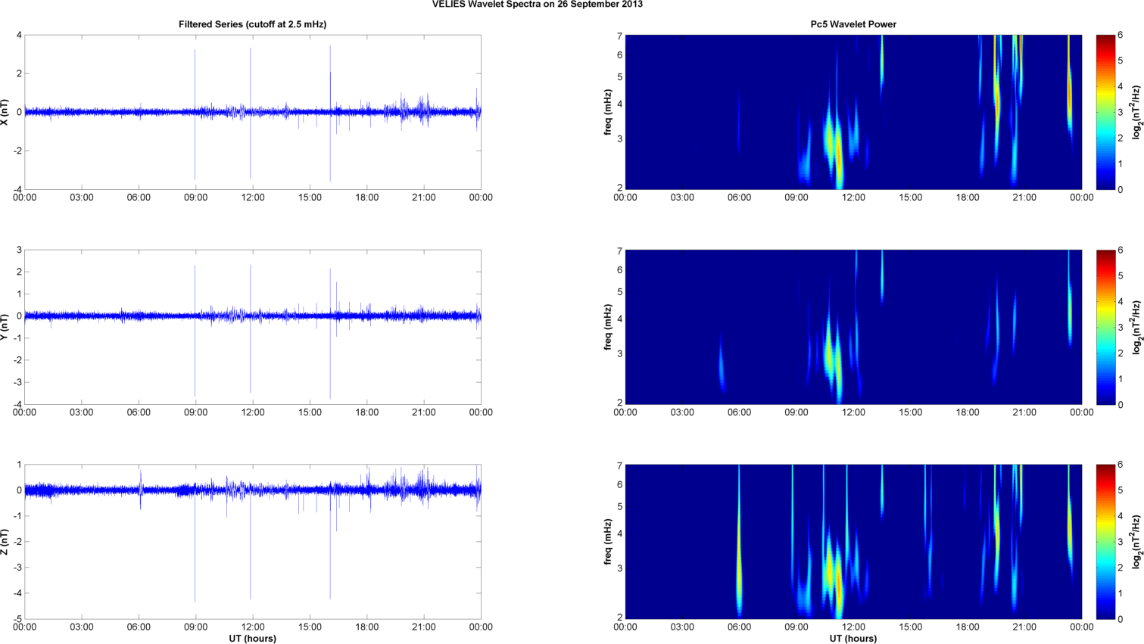
Task: Click the "0" label of Z spectrogram colorbar
Action: pos(1121,619)
